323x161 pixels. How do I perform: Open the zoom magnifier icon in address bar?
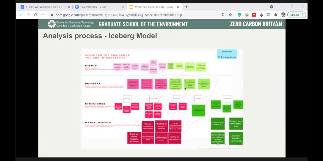coord(223,15)
